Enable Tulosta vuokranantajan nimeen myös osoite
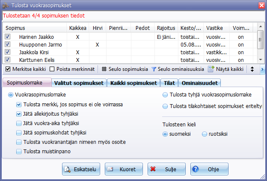This screenshot has width=267, height=181. 19,142
